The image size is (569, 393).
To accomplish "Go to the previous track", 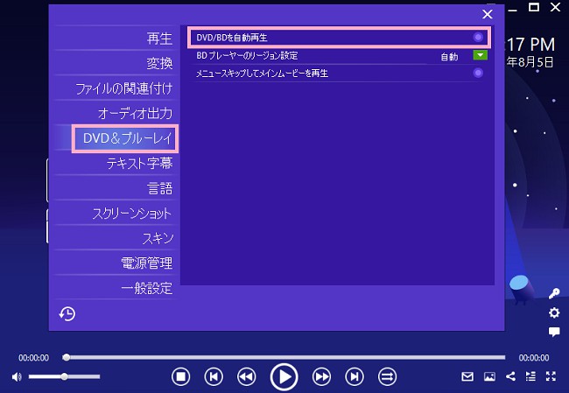I will (x=214, y=376).
